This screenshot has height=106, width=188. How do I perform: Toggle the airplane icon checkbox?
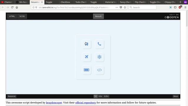tap(86, 57)
